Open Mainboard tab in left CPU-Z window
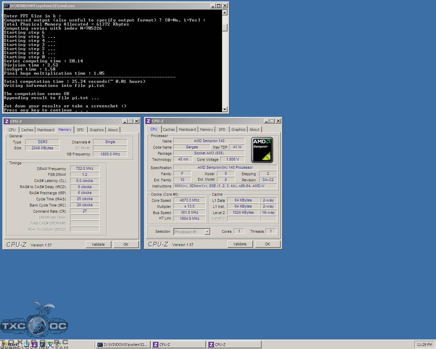 point(46,130)
